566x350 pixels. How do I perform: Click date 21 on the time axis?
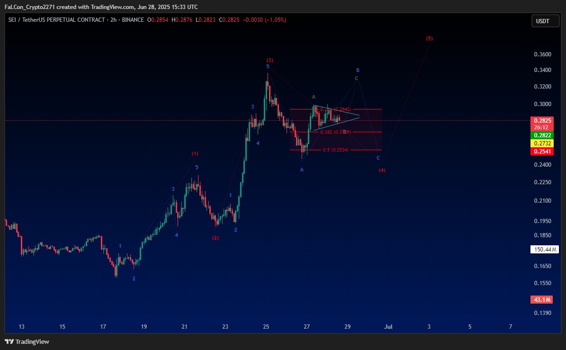[184, 327]
